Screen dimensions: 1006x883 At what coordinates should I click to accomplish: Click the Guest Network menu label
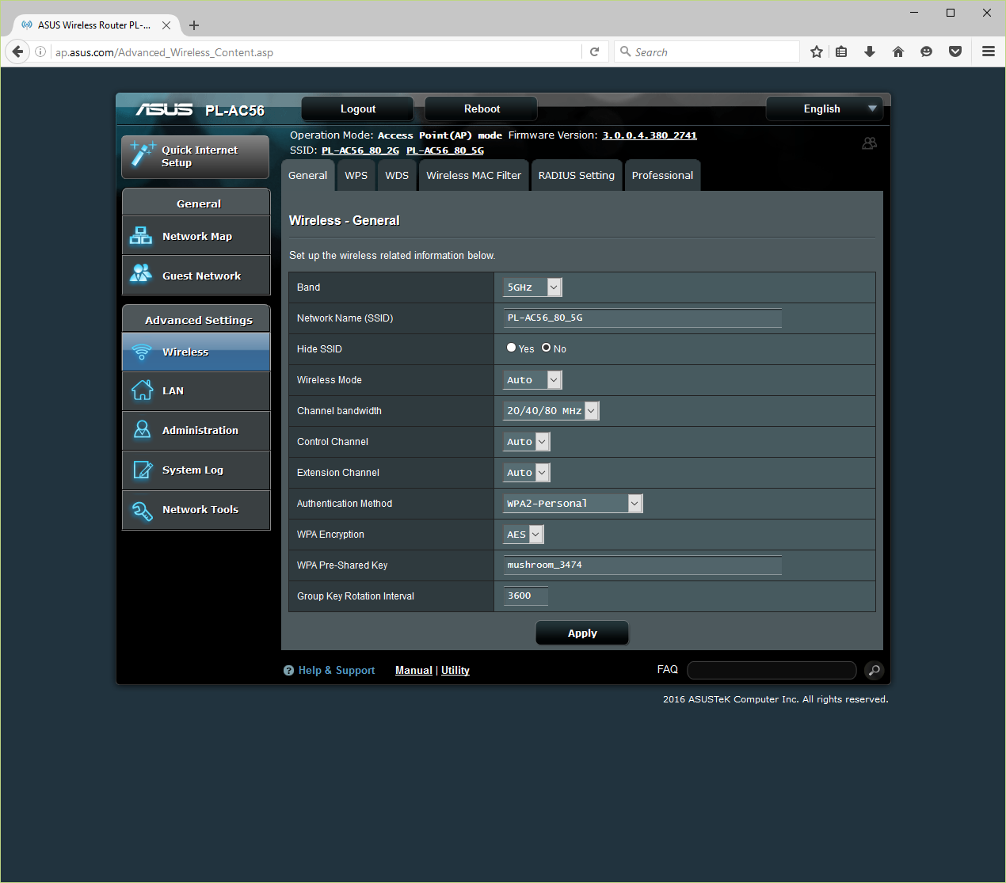pyautogui.click(x=201, y=276)
